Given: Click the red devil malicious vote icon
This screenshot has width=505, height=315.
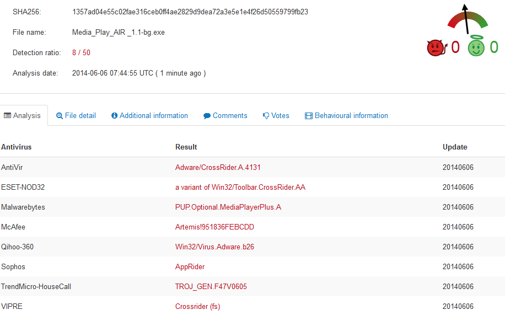Looking at the screenshot, I should tap(437, 47).
